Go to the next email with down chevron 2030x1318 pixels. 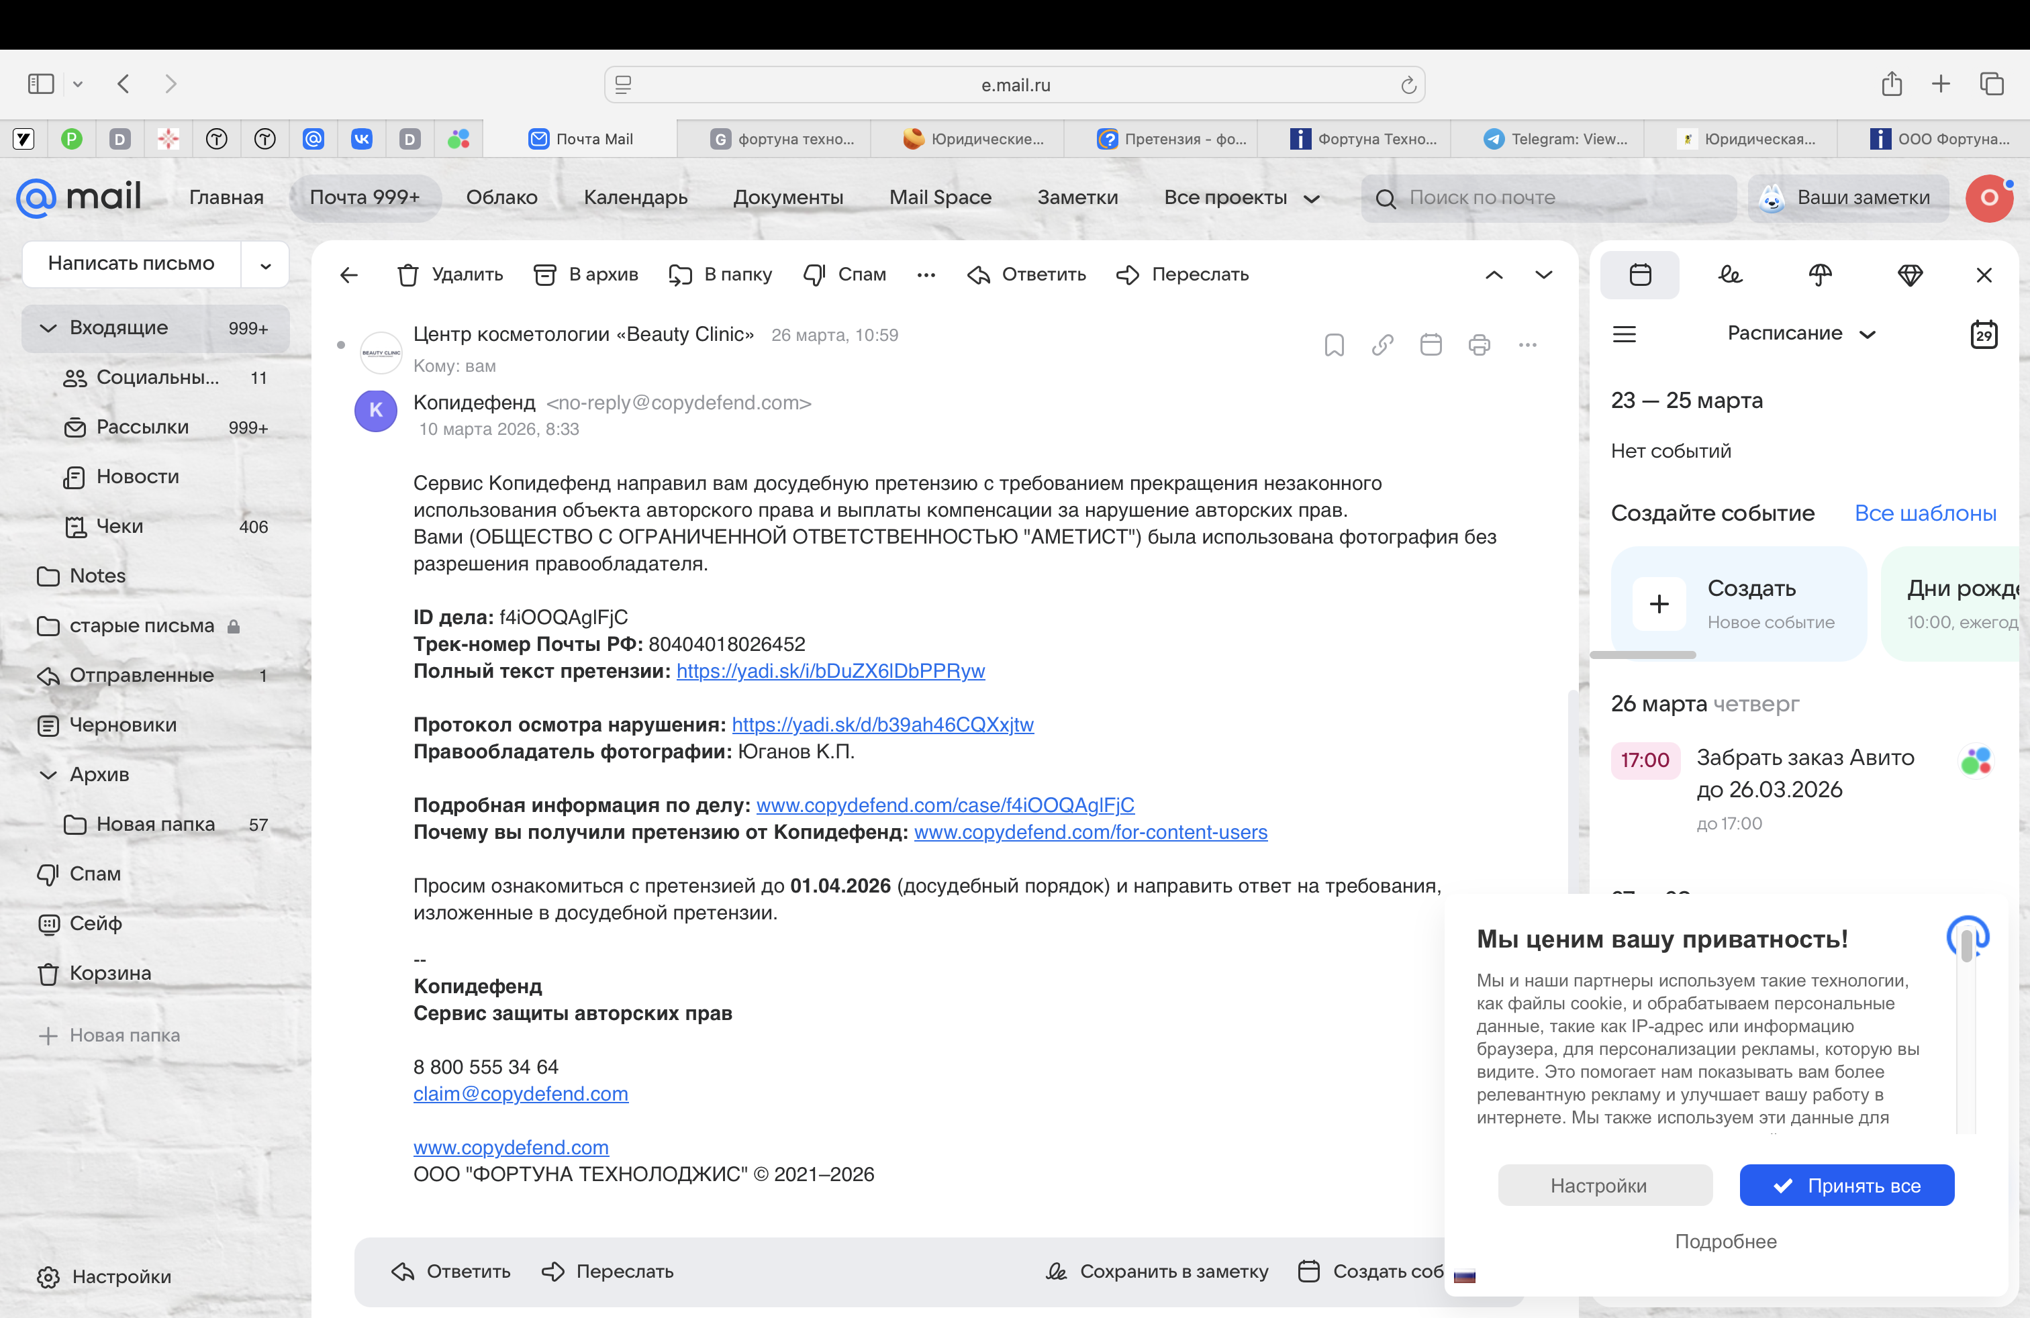(1544, 274)
